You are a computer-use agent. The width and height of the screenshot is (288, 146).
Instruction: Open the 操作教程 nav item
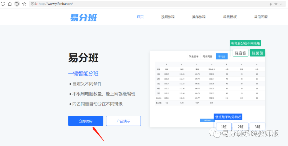199,17
